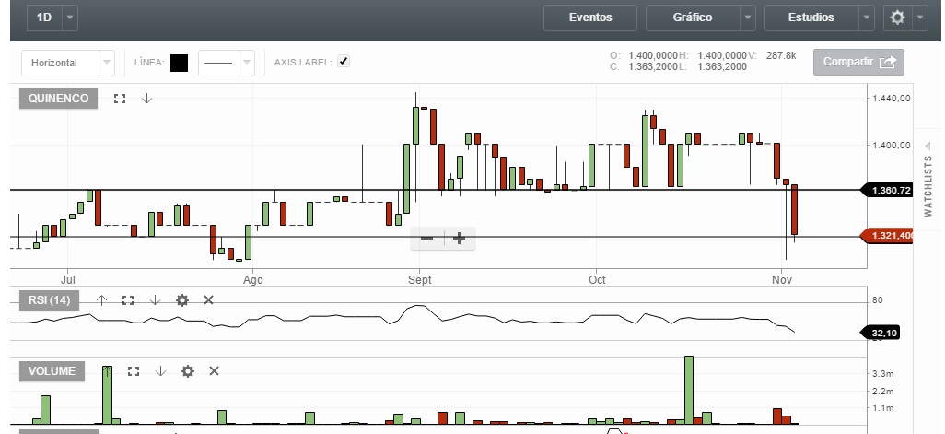Screen dimensions: 945x434
Task: Maximize the RSI panel
Action: [x=128, y=299]
